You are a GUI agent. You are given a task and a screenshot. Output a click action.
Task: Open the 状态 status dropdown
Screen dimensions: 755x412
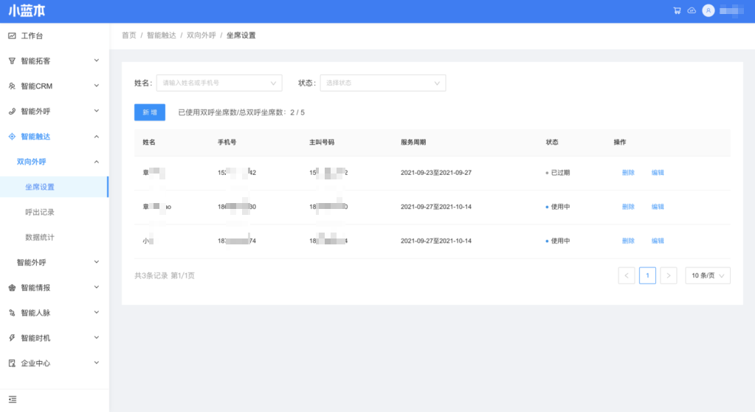click(x=382, y=83)
